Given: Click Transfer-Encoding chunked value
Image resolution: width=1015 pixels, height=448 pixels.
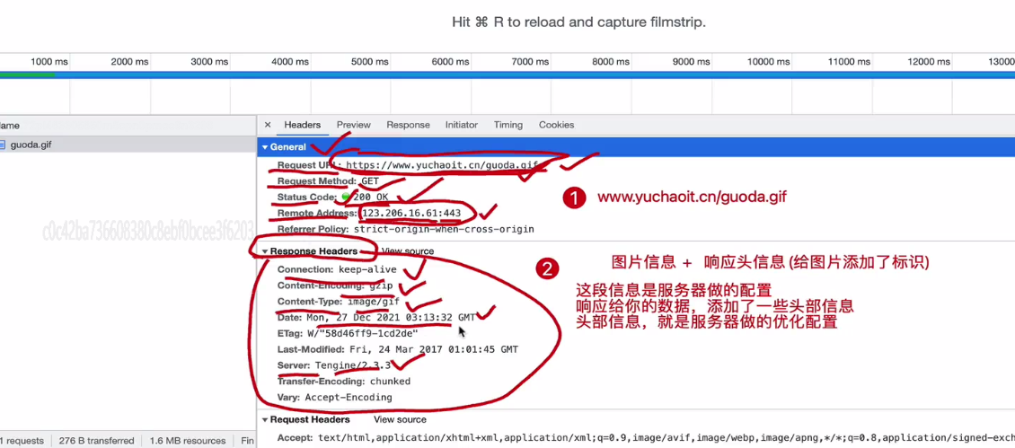Looking at the screenshot, I should [x=390, y=382].
